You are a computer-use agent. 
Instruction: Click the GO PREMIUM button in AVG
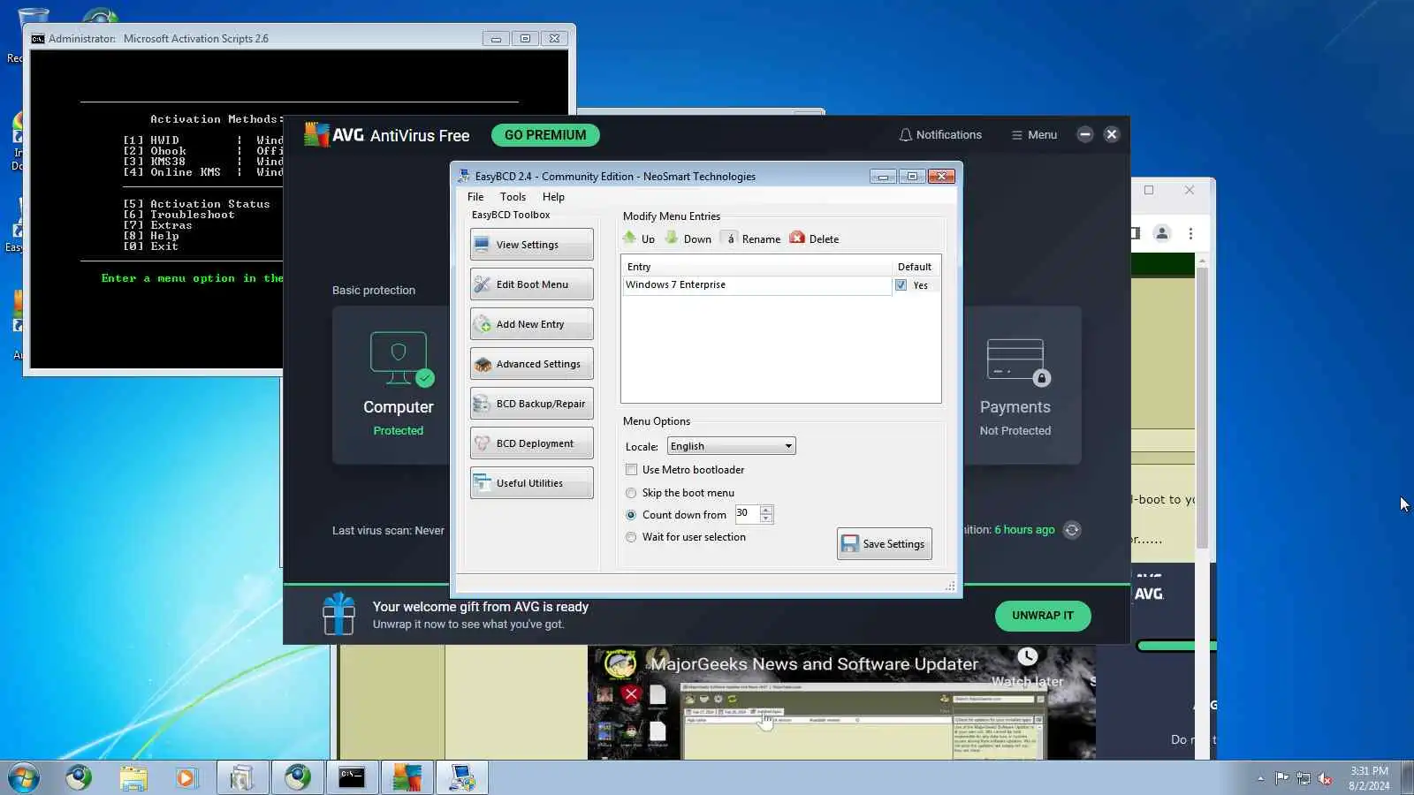tap(545, 135)
